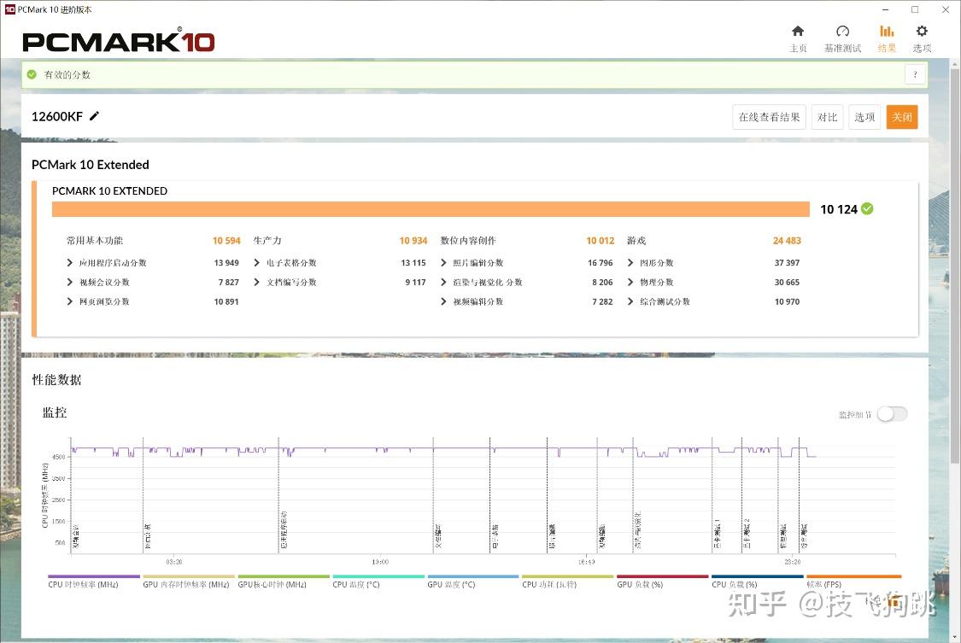Click the orange PCMARK 10 EXTENDED score bar

431,209
